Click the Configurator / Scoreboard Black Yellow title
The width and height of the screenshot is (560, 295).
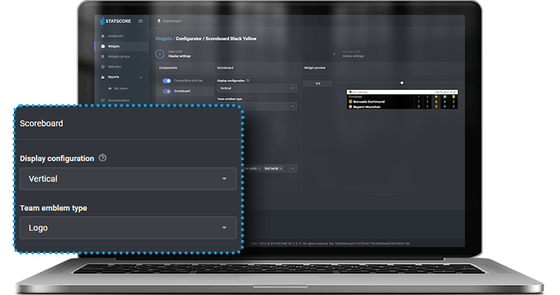pyautogui.click(x=216, y=38)
